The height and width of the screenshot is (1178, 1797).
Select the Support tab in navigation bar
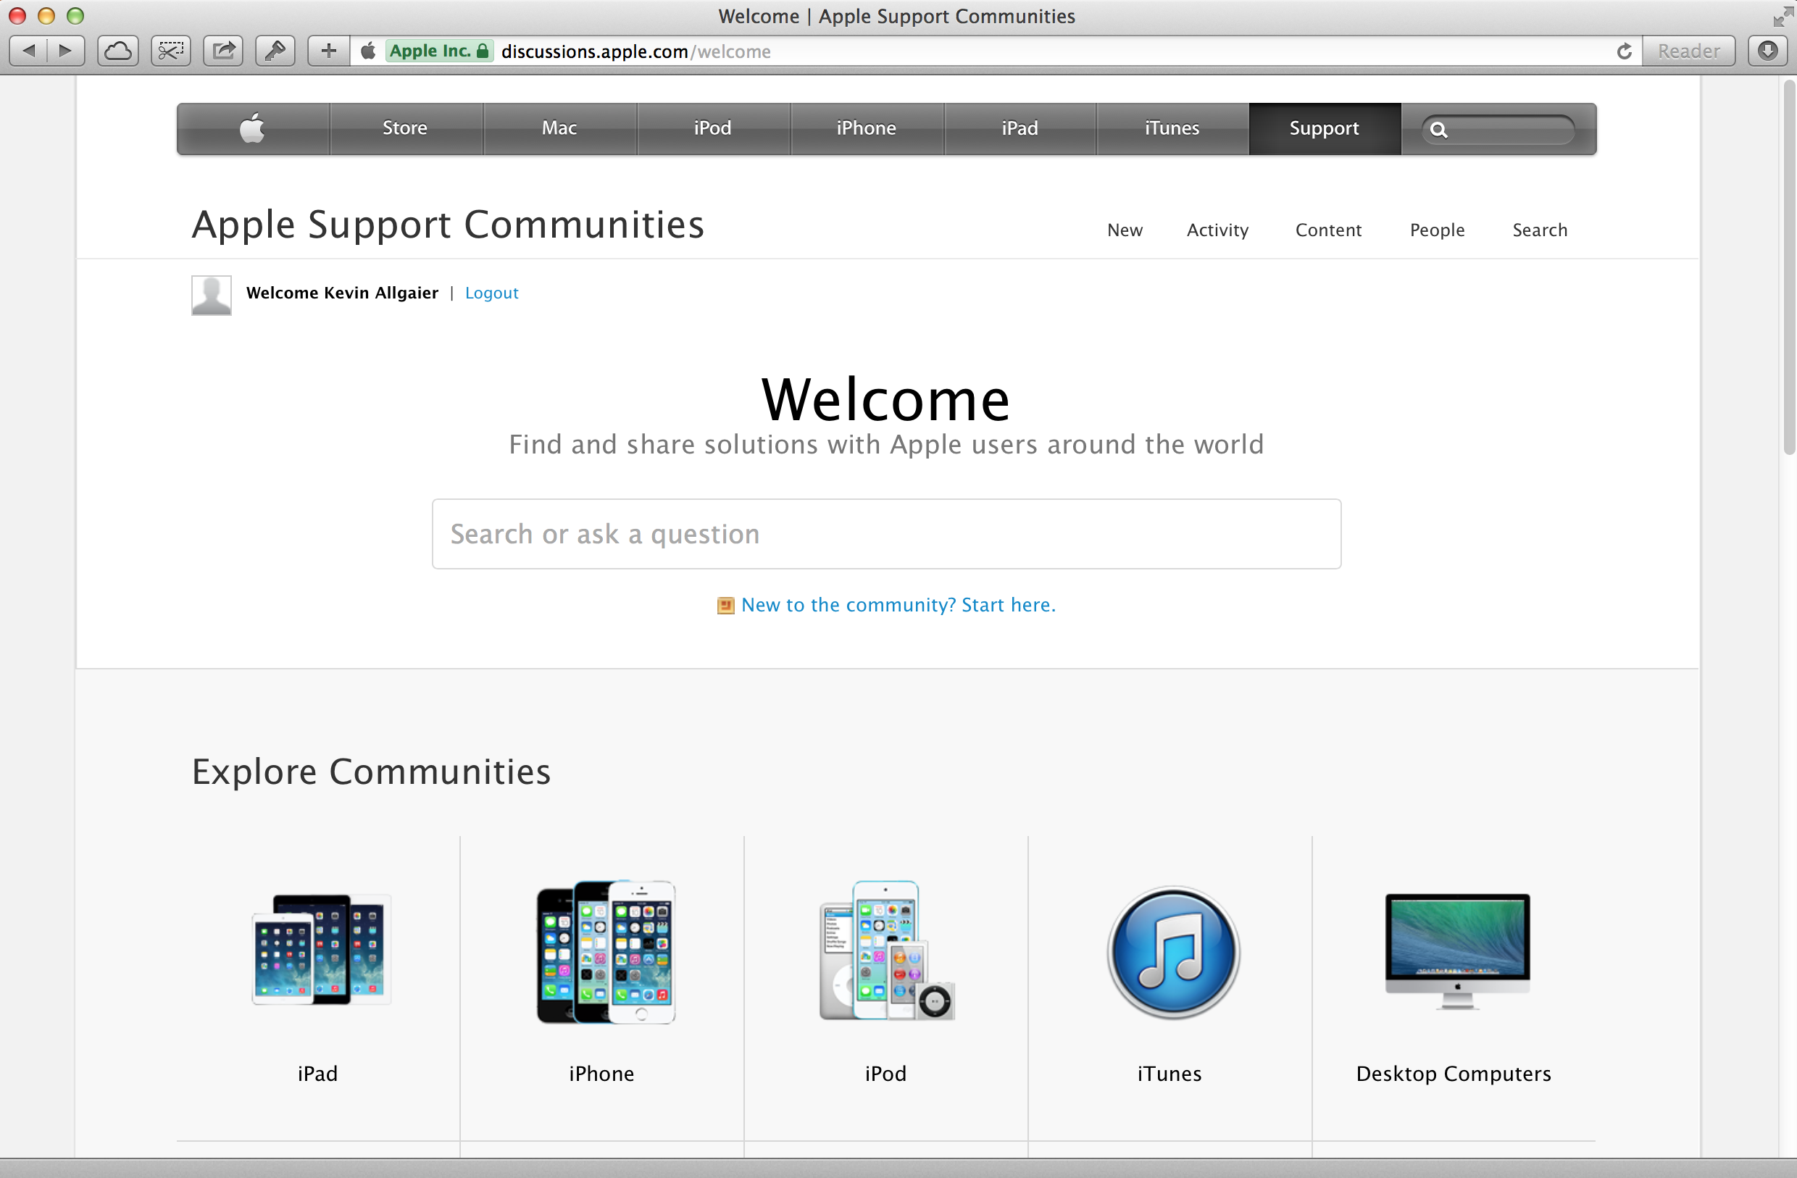point(1325,128)
